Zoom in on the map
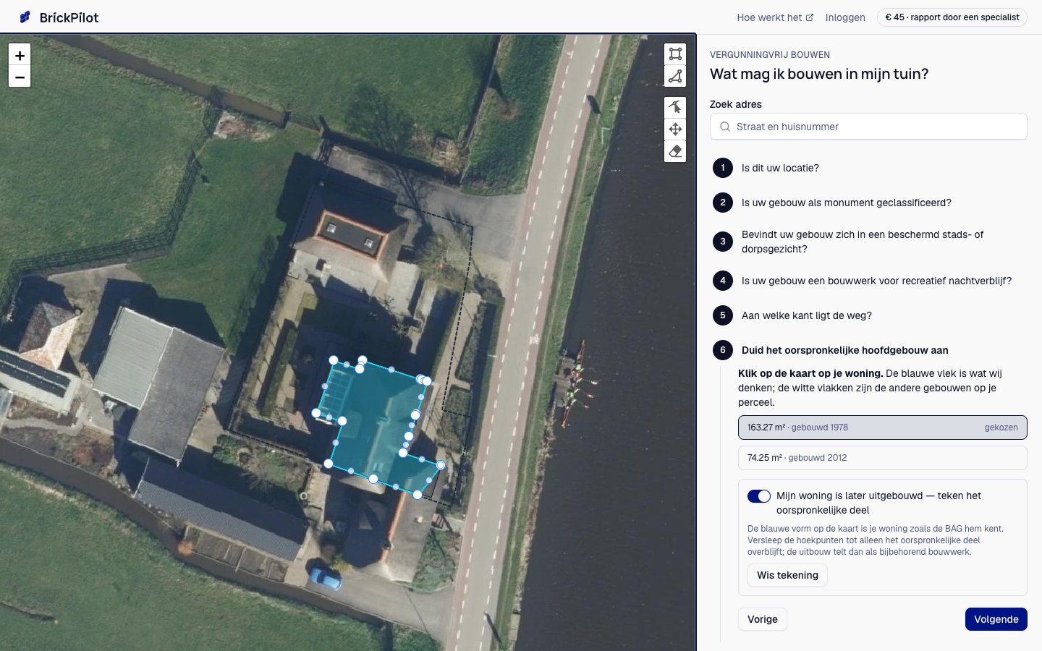The image size is (1042, 651). 20,55
